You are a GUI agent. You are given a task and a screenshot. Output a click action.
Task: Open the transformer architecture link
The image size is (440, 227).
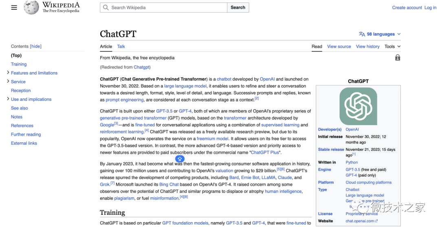click(235, 118)
